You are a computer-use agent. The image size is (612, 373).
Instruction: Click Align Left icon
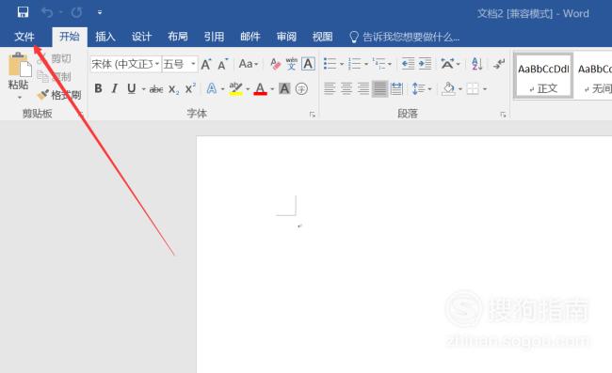click(330, 88)
